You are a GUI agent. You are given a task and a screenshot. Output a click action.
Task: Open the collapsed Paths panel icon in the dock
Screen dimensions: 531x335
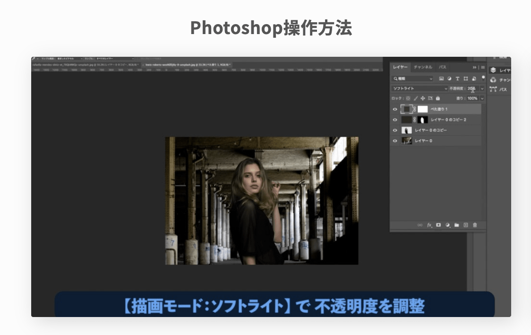[493, 89]
